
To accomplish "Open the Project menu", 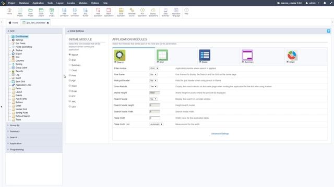I will click(11, 3).
